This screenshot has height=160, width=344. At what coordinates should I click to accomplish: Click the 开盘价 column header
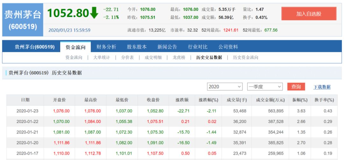point(60,100)
